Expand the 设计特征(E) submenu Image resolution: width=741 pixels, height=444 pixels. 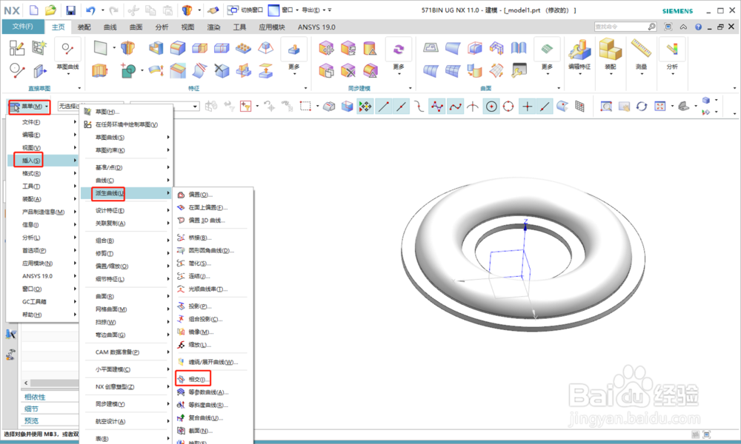click(127, 210)
